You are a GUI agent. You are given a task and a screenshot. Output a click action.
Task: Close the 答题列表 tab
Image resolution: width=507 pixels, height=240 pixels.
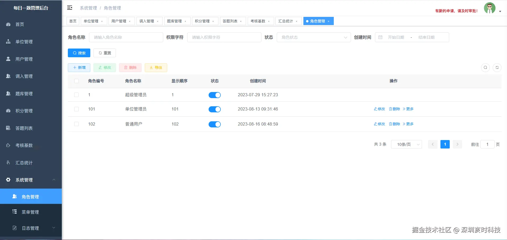coord(241,21)
